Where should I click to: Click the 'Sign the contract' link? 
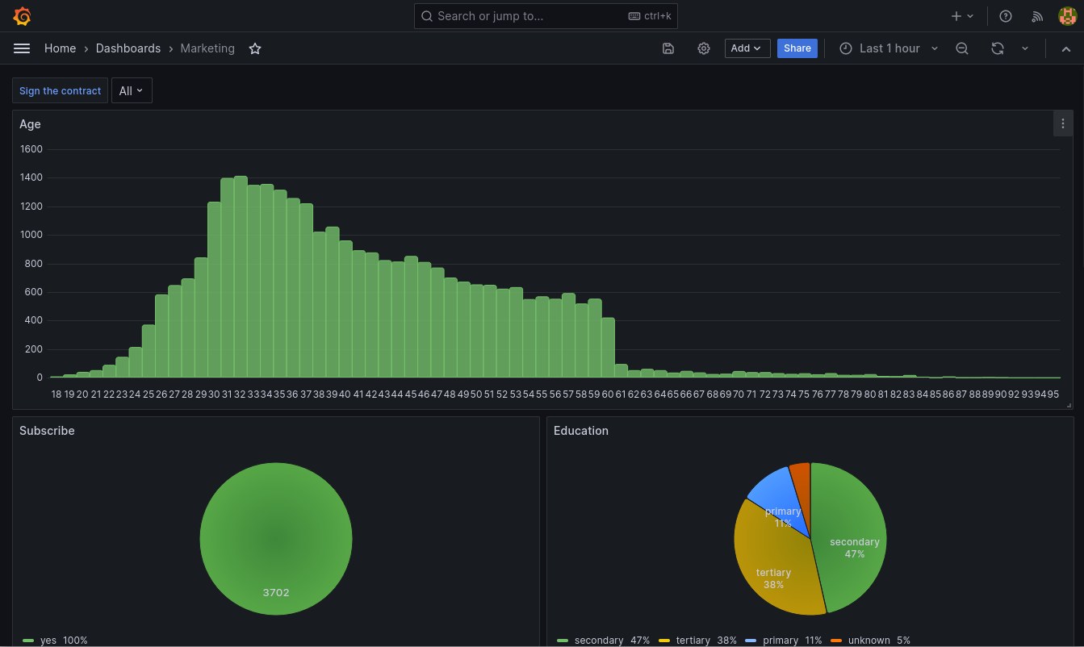coord(60,90)
